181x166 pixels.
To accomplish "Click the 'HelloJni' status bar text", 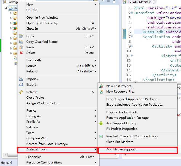I will tap(7, 163).
